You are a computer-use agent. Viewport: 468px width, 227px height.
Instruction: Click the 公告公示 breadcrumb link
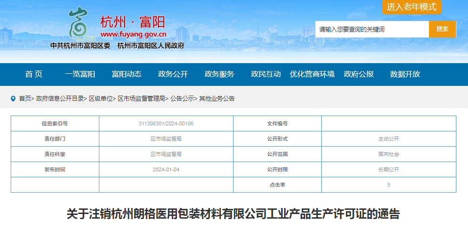click(x=182, y=99)
